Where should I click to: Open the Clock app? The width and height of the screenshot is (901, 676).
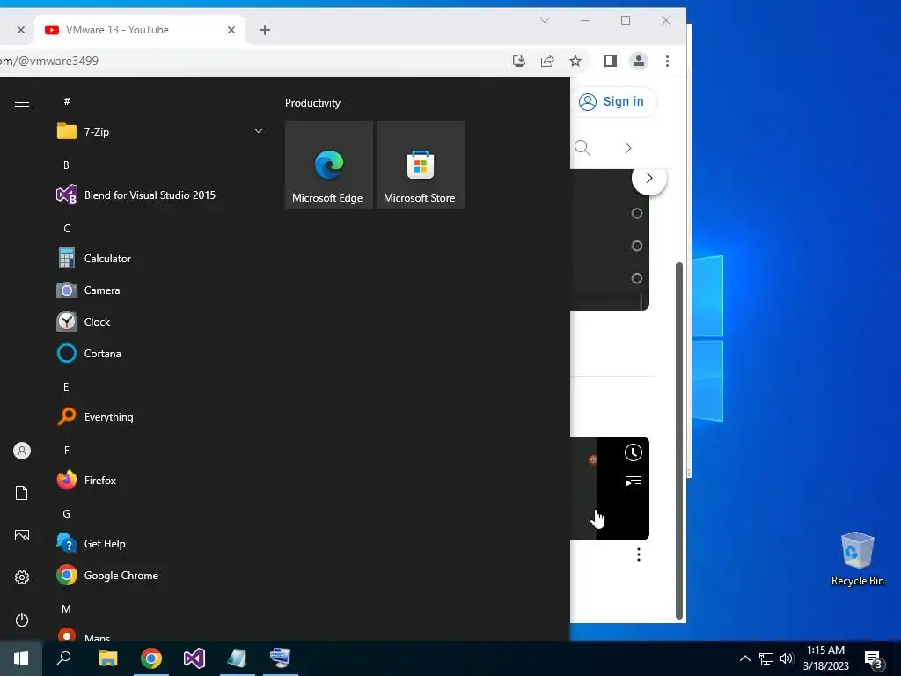click(x=160, y=322)
